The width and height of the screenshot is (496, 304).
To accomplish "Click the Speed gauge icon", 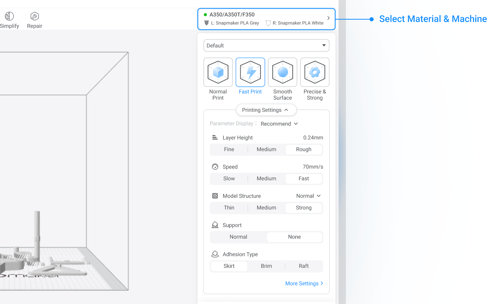I will (215, 167).
